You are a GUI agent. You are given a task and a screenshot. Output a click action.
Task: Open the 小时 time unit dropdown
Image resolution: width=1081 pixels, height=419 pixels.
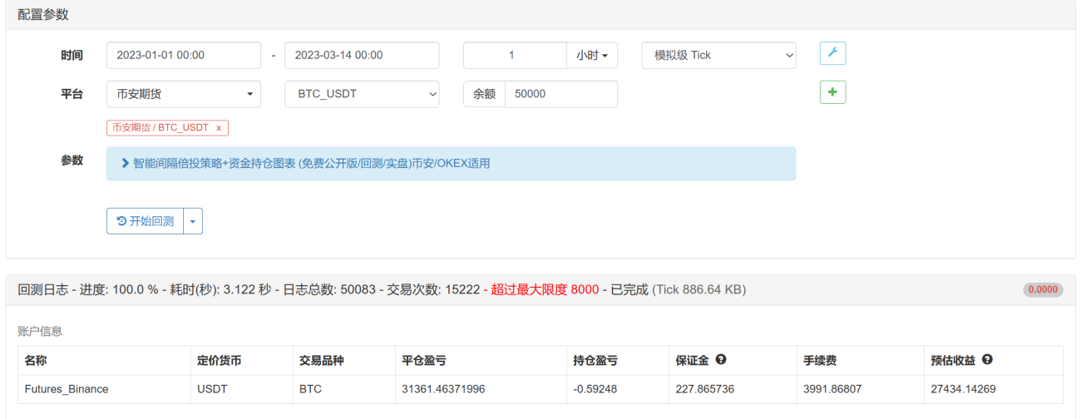pyautogui.click(x=592, y=56)
